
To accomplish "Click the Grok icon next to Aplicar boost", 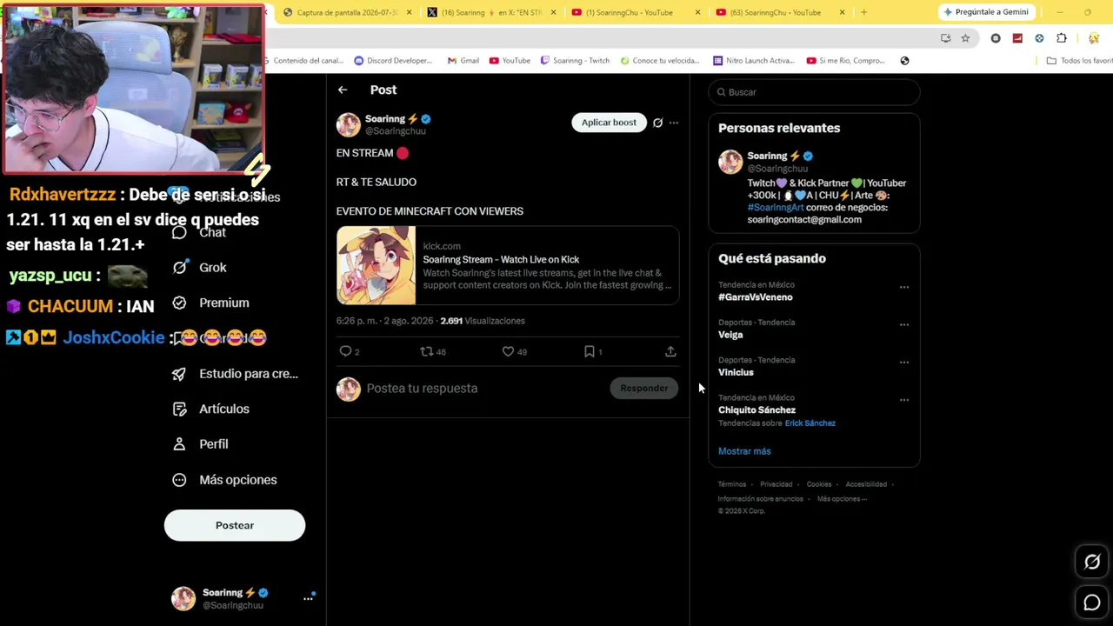I will 657,123.
